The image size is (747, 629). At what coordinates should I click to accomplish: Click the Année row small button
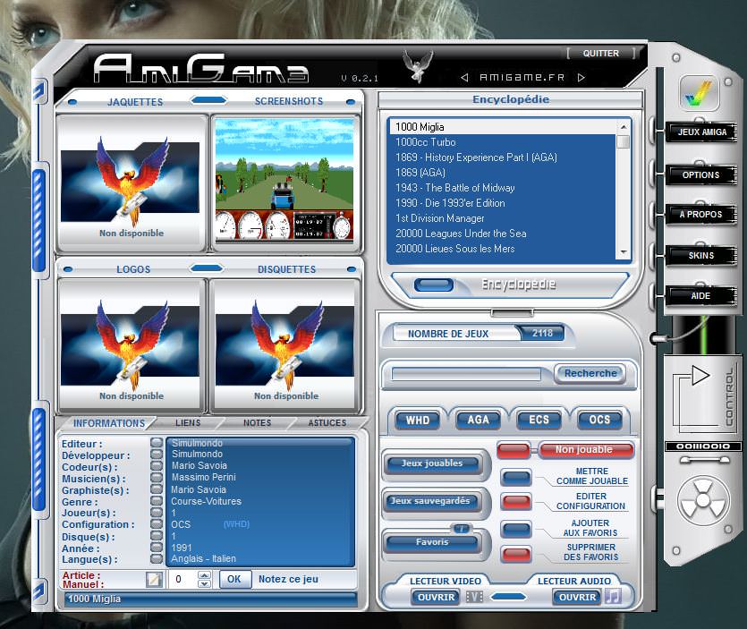(157, 547)
